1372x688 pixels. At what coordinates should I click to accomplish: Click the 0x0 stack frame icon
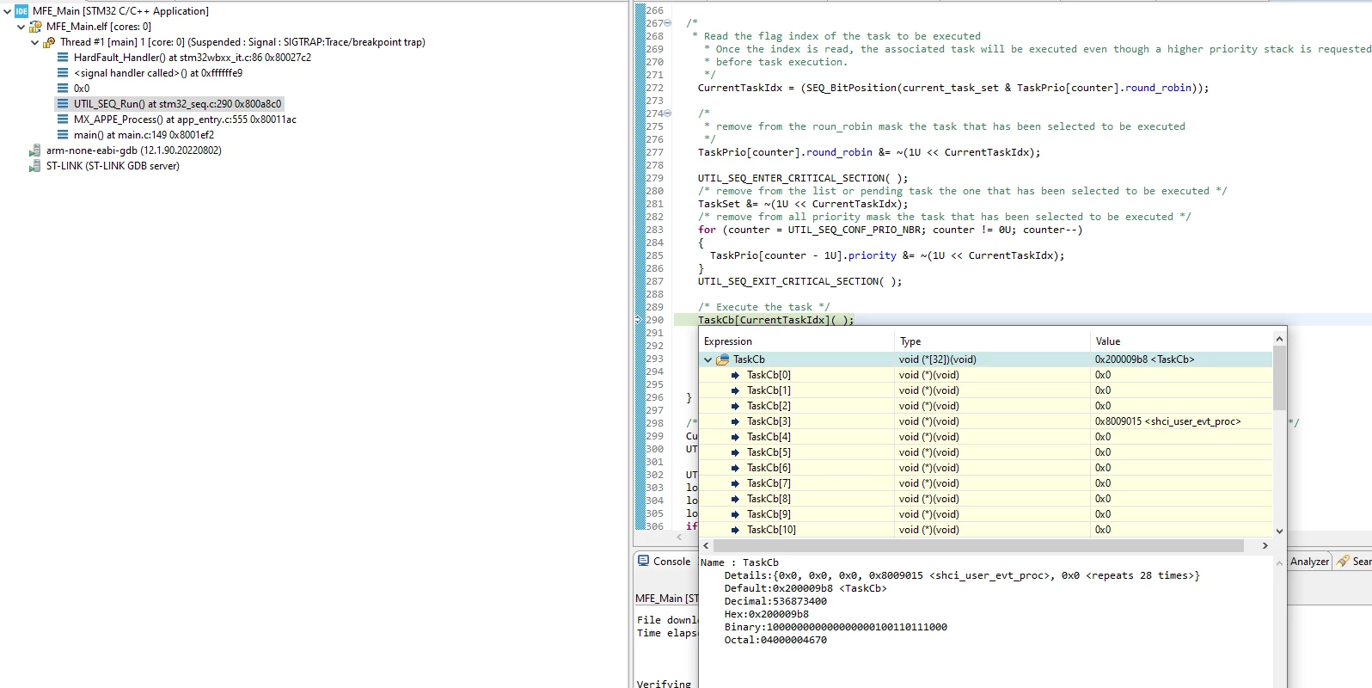tap(63, 89)
